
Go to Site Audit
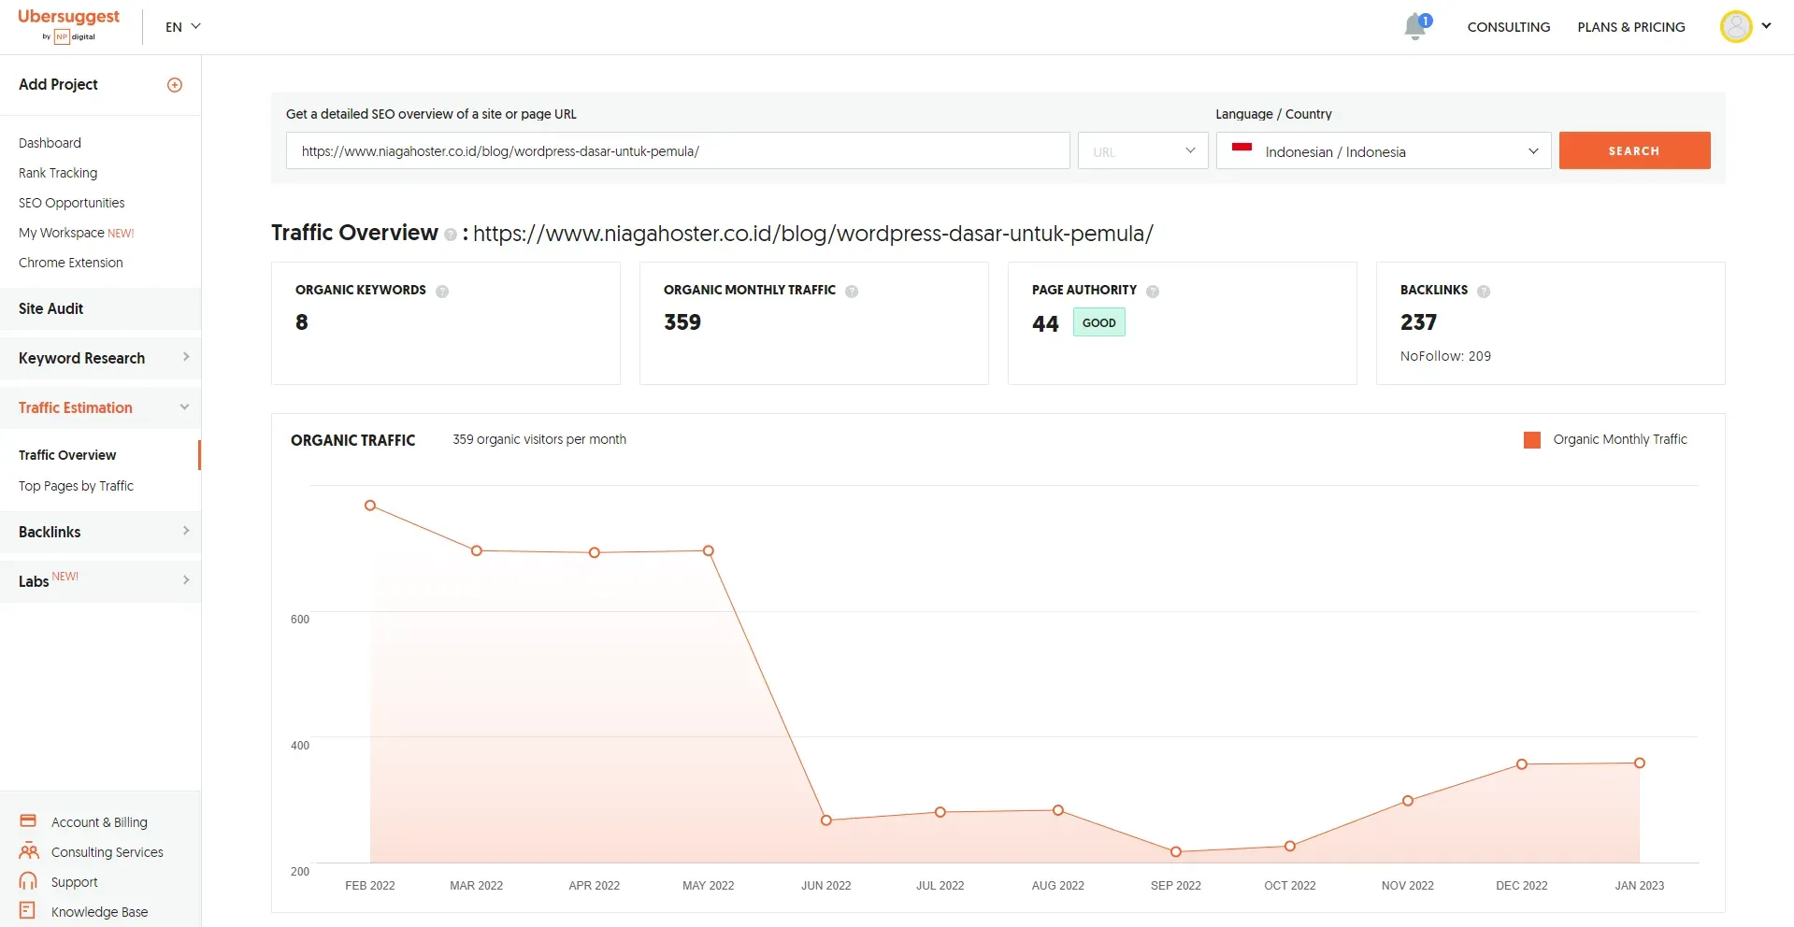51,308
